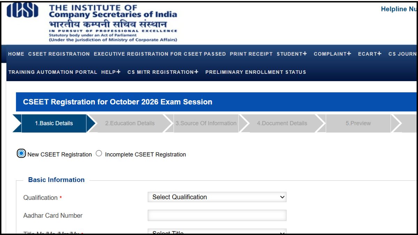
Task: Open EXECUTIVE REGISTRATION FOR CSEET PASSED
Action: pyautogui.click(x=160, y=54)
